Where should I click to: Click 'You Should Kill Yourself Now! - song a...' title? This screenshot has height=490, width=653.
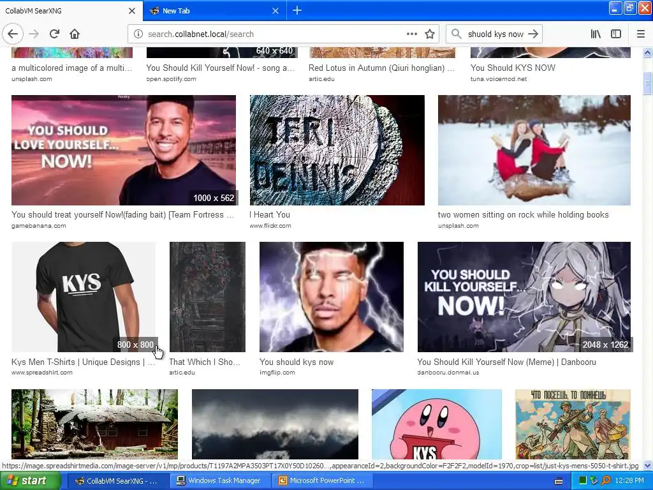(220, 68)
